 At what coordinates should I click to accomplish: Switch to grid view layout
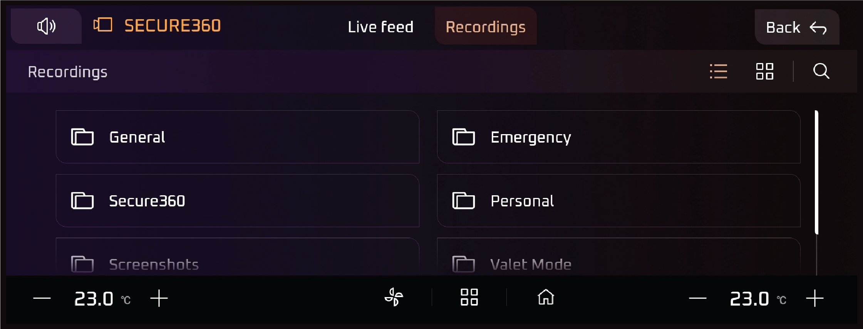764,71
